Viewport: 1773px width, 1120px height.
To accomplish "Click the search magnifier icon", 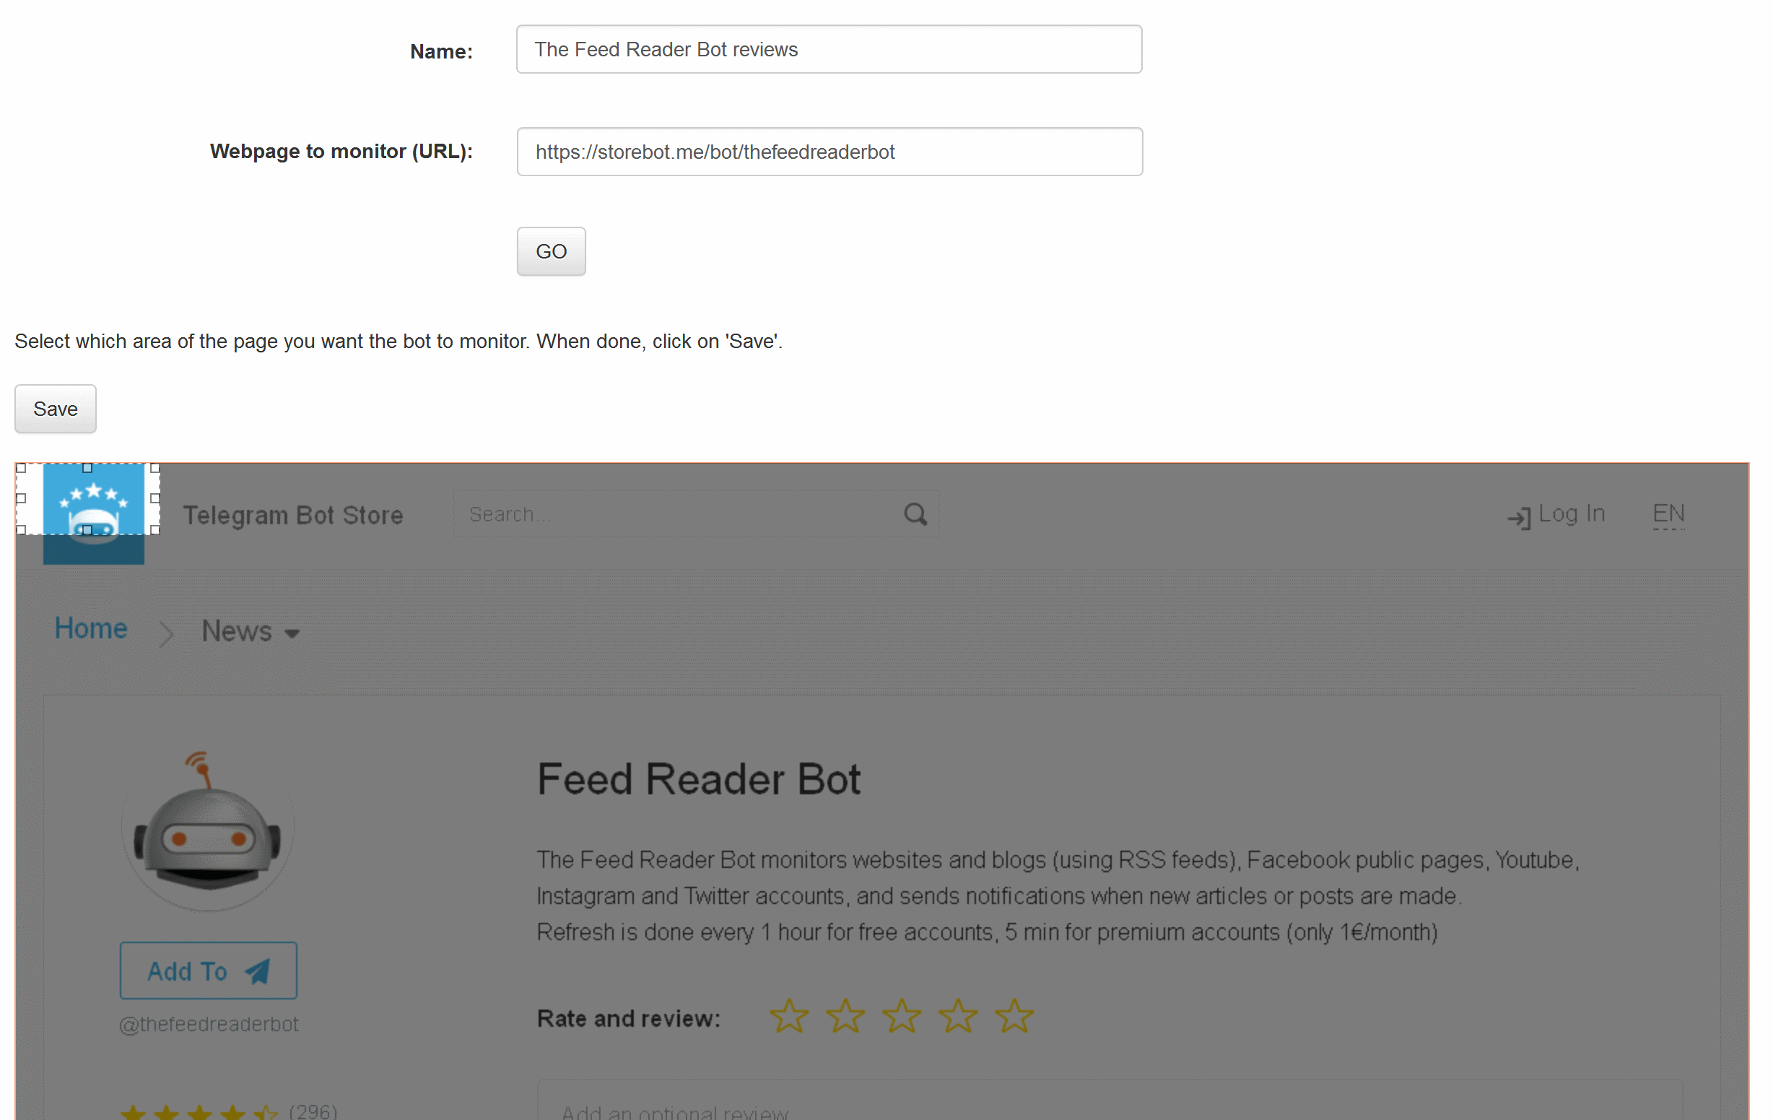I will point(915,514).
